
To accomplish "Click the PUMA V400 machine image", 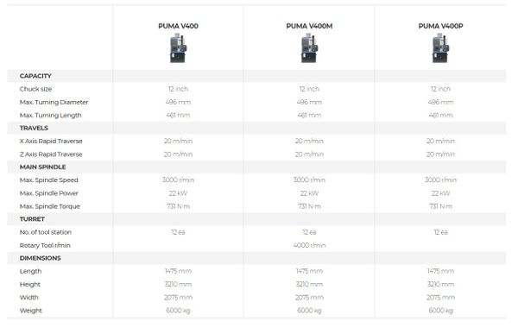I will click(x=178, y=48).
